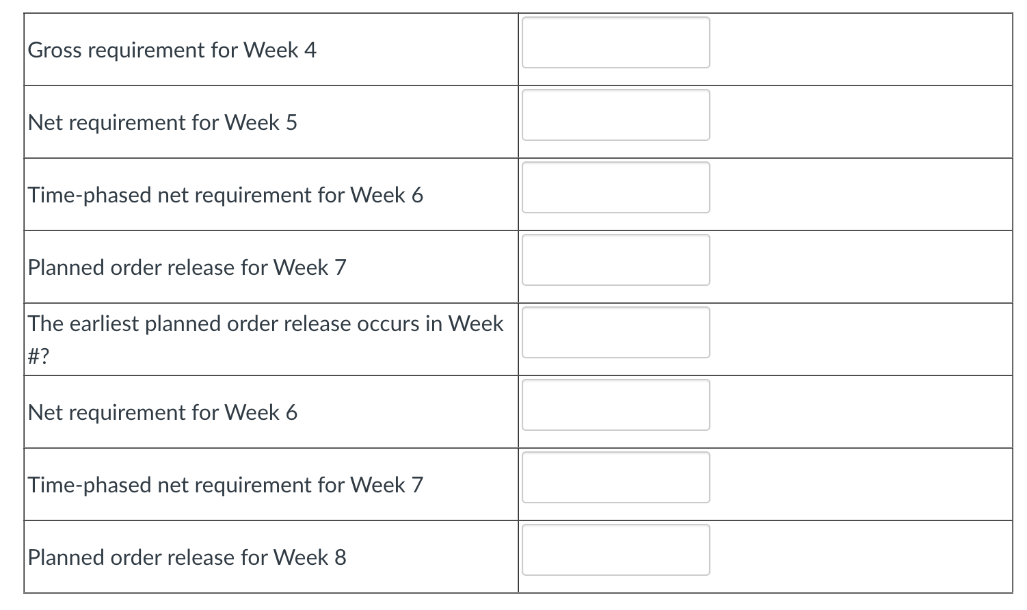This screenshot has height=610, width=1027.
Task: Click the "Gross requirement for Week 4" label
Action: point(172,50)
